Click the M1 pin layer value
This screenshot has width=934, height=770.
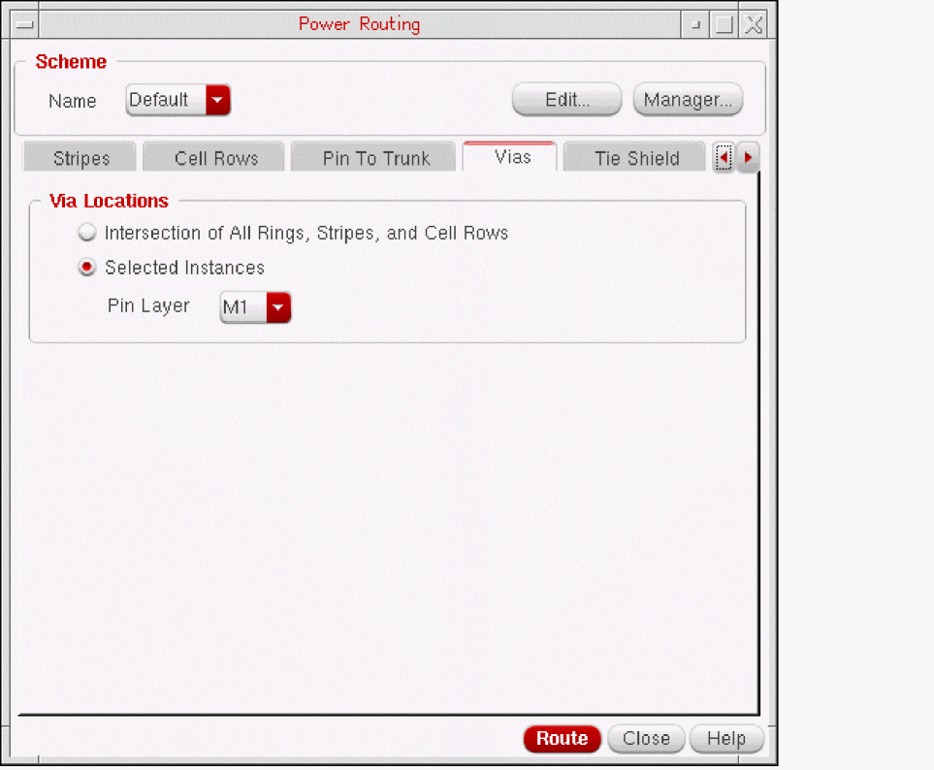tap(243, 307)
